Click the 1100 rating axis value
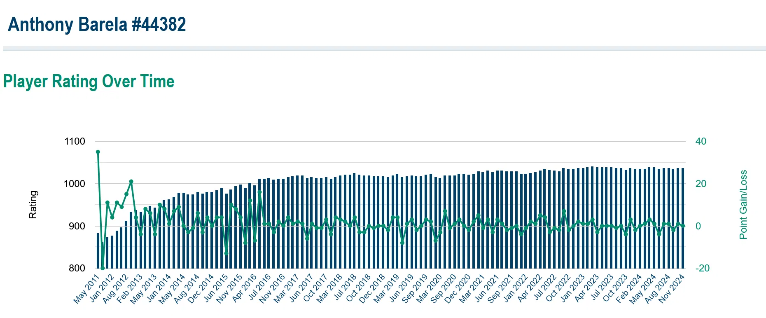 point(75,141)
